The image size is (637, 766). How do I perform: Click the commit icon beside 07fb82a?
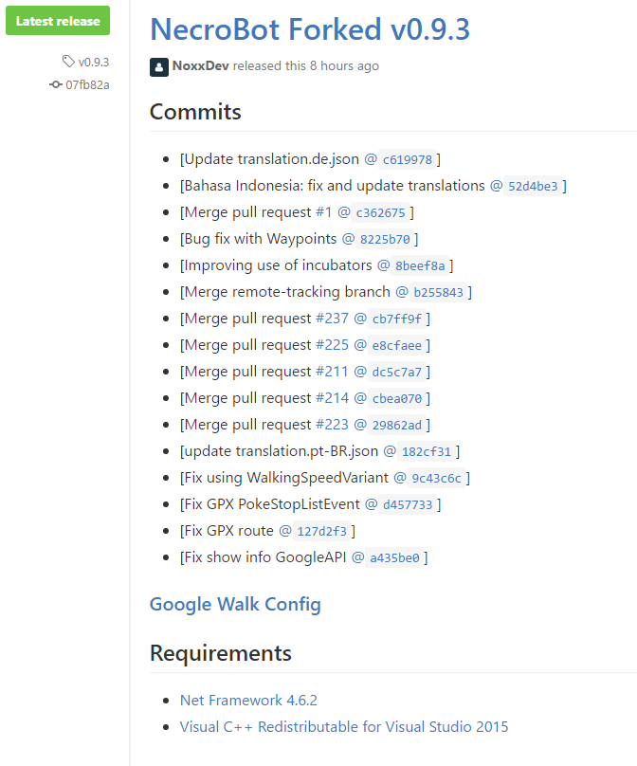click(x=56, y=84)
